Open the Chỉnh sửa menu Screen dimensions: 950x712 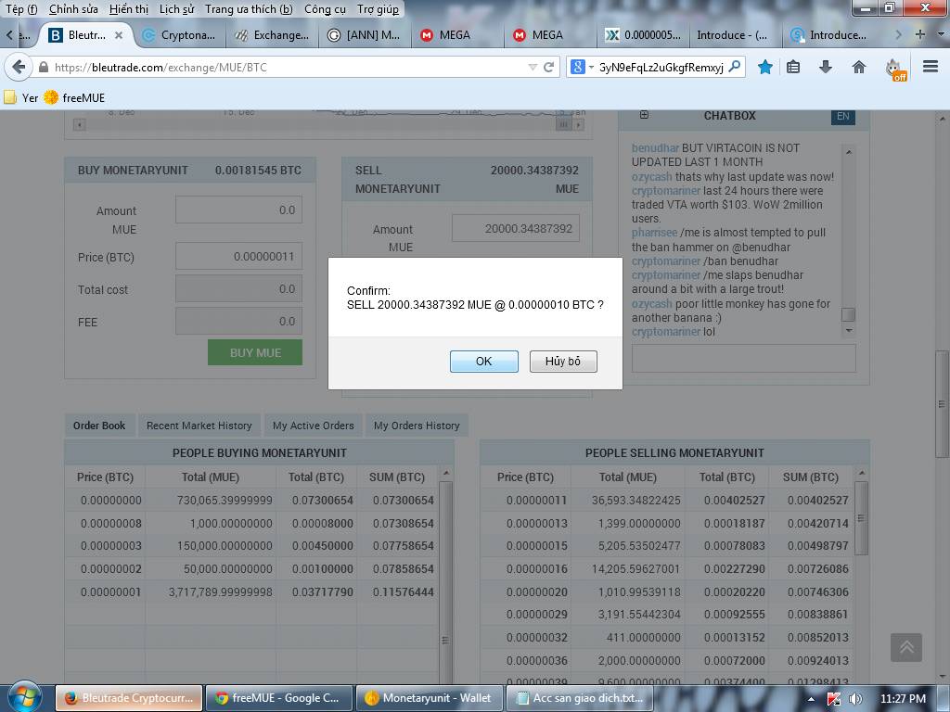tap(73, 9)
